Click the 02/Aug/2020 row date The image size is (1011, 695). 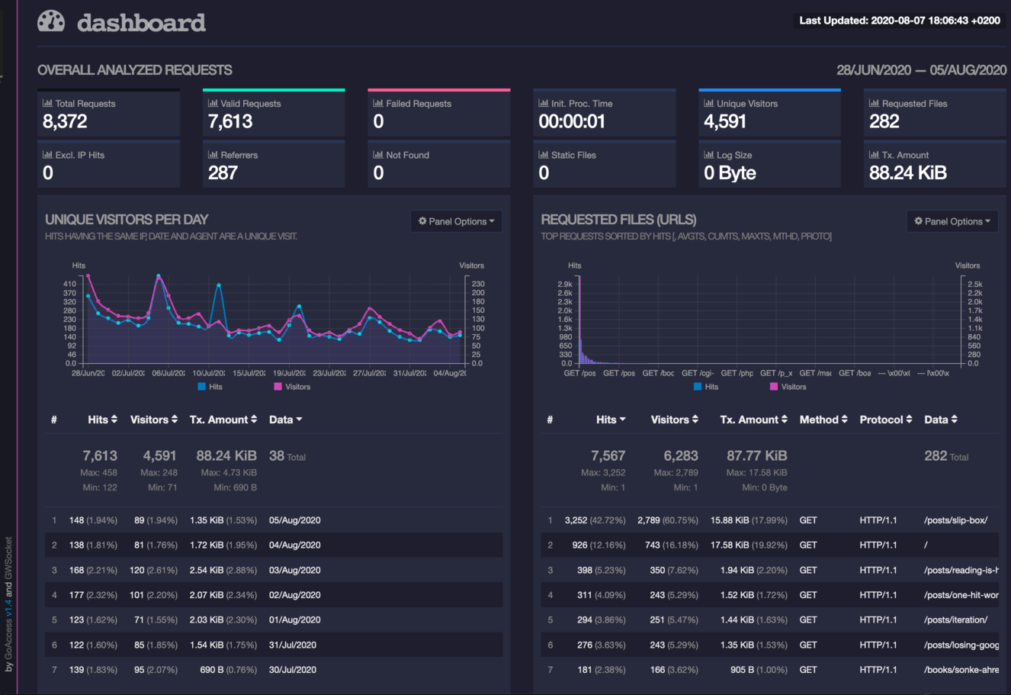pos(294,595)
